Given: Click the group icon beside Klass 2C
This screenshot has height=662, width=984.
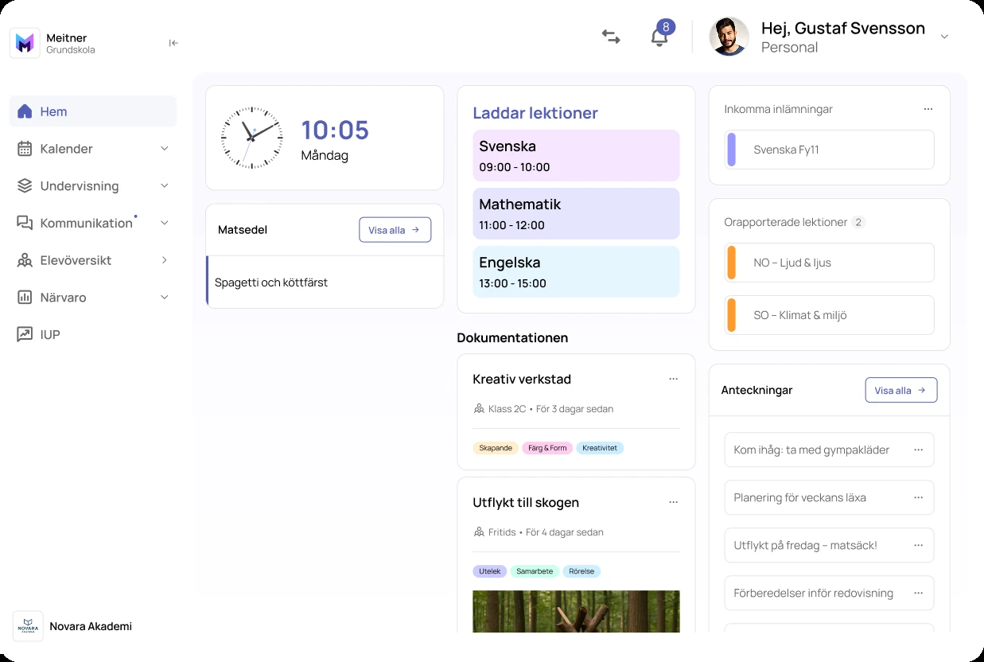Looking at the screenshot, I should tap(479, 409).
